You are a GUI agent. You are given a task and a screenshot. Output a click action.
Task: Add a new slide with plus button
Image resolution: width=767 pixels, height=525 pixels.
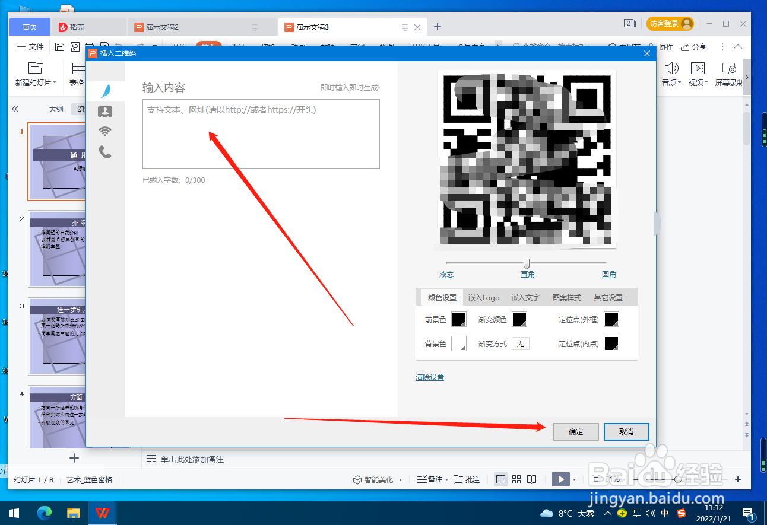pyautogui.click(x=74, y=458)
